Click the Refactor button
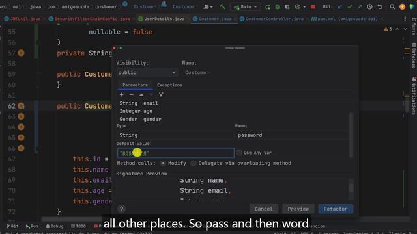Image resolution: width=417 pixels, height=234 pixels. coord(336,209)
